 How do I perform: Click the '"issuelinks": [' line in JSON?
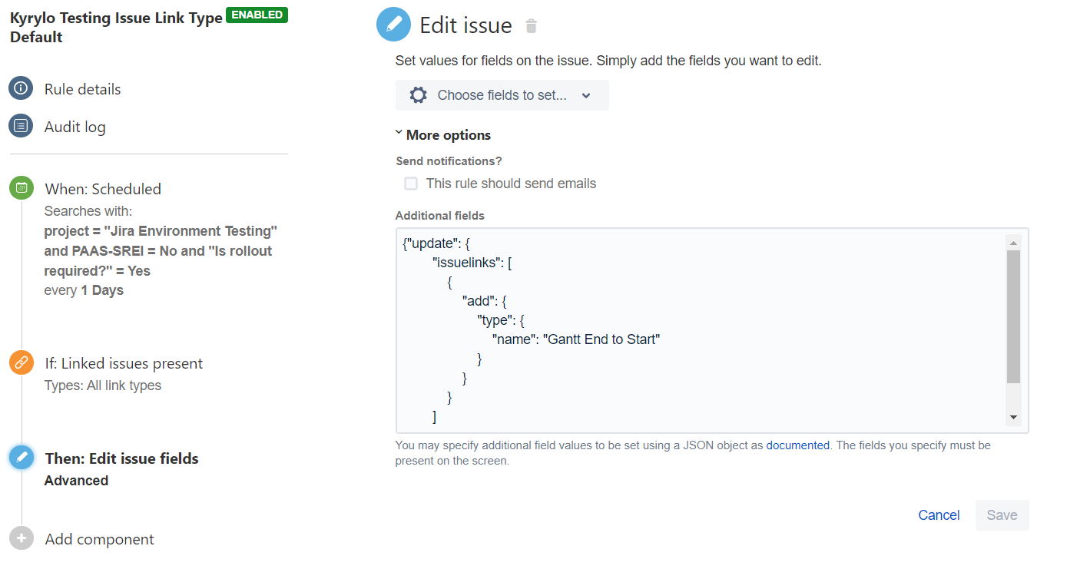click(472, 263)
